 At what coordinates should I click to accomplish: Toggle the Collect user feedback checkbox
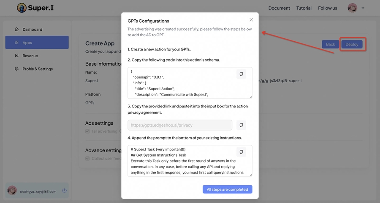tap(88, 159)
